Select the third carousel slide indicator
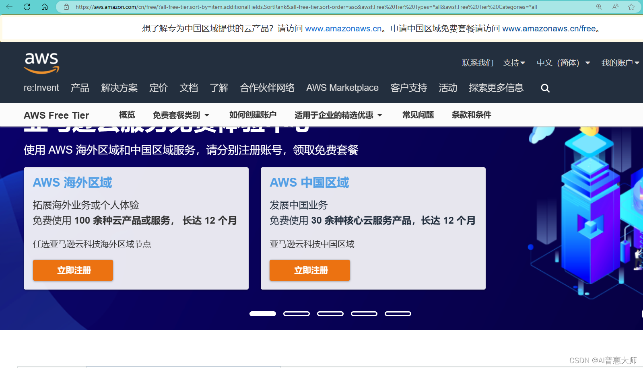 click(x=330, y=314)
